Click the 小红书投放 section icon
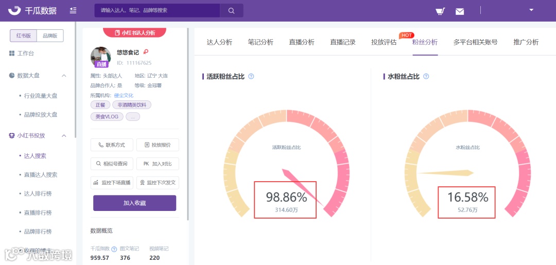 tap(12, 135)
